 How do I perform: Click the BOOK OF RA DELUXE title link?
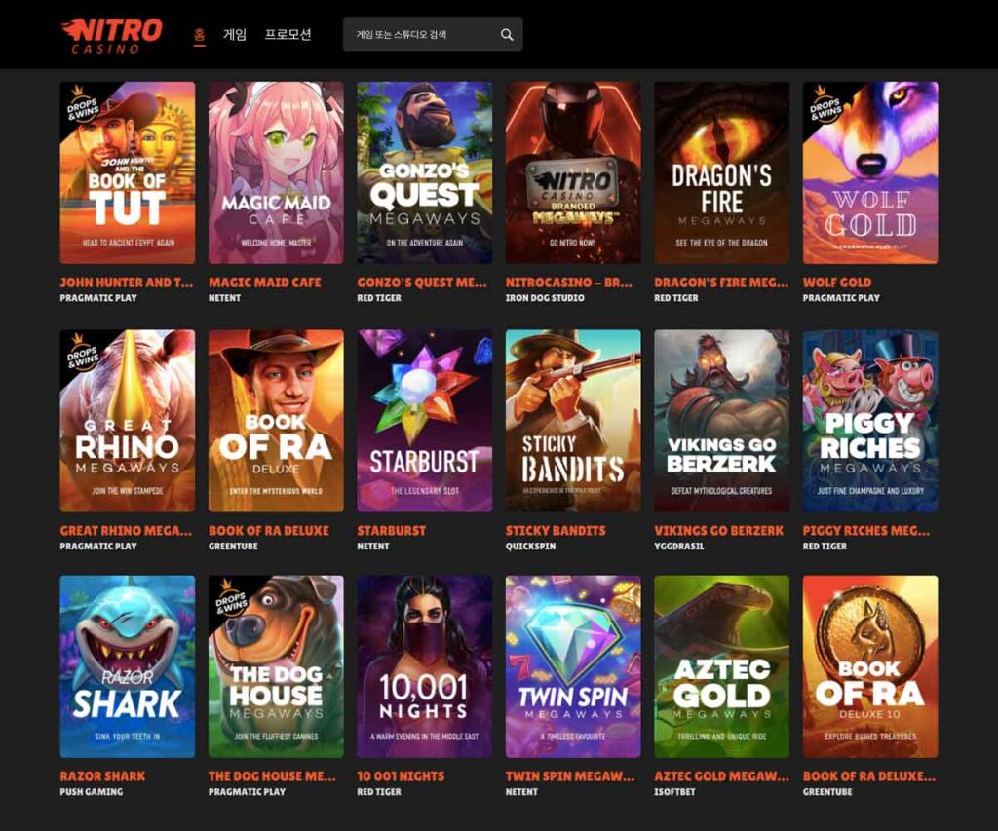pos(269,531)
